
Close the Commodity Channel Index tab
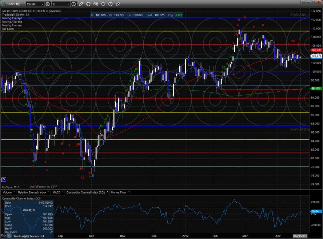107,192
